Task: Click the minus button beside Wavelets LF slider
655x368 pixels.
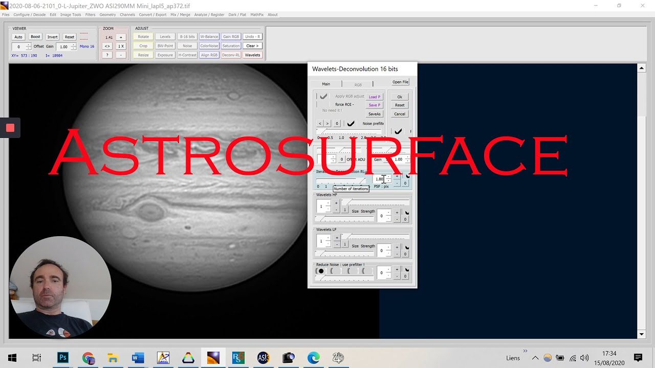Action: click(336, 245)
